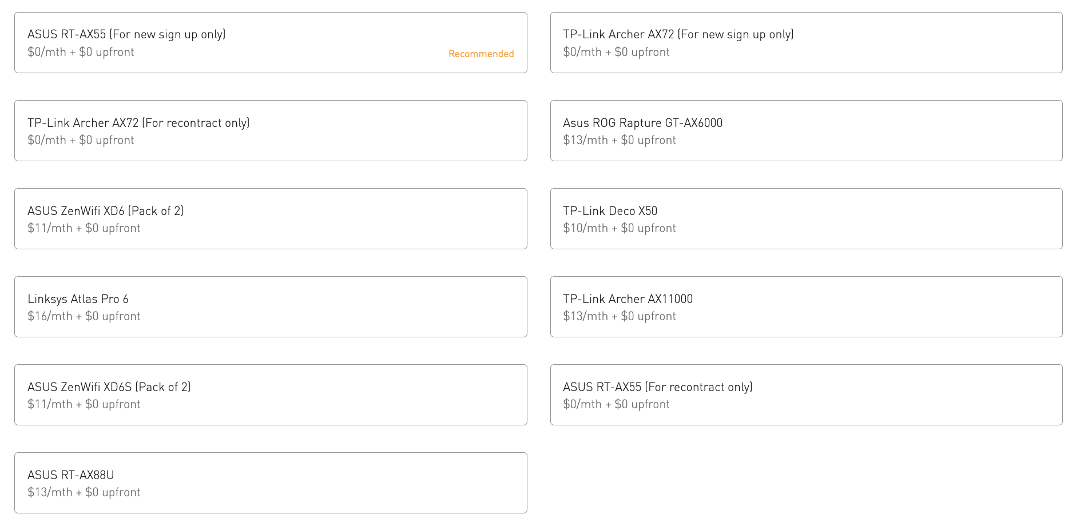1080x526 pixels.
Task: Click $13/mth price under GT-AX6000
Action: click(620, 140)
